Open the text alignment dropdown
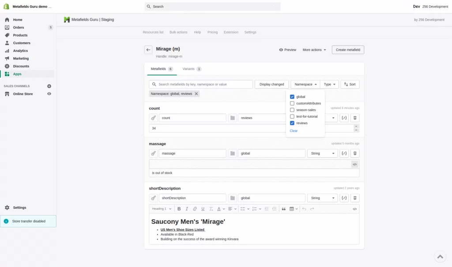This screenshot has width=452, height=267. (232, 209)
